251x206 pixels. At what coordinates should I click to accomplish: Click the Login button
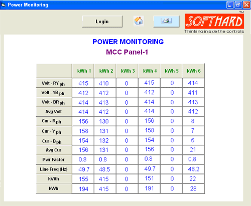102,22
